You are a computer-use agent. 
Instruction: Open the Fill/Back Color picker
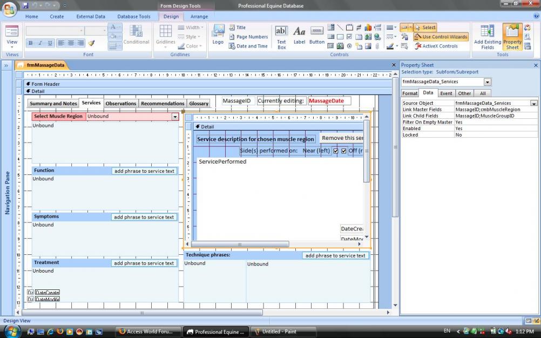114,37
